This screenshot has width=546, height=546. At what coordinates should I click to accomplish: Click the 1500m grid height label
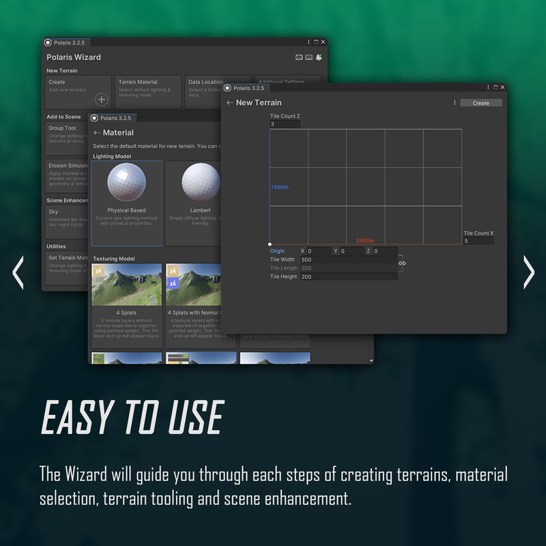(x=279, y=187)
